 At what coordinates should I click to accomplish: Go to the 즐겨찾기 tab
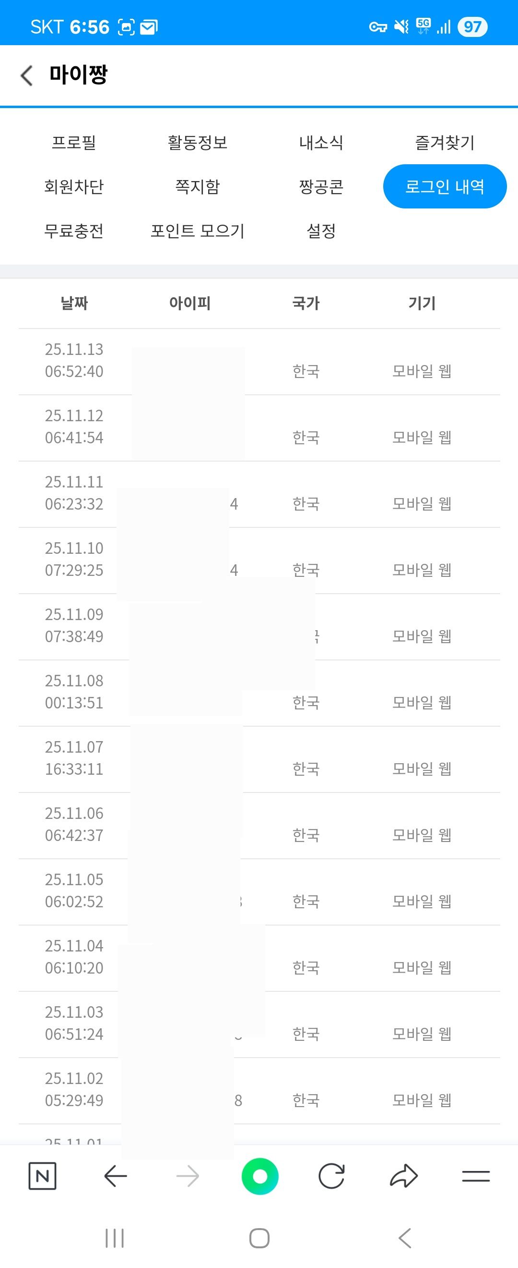pos(445,143)
